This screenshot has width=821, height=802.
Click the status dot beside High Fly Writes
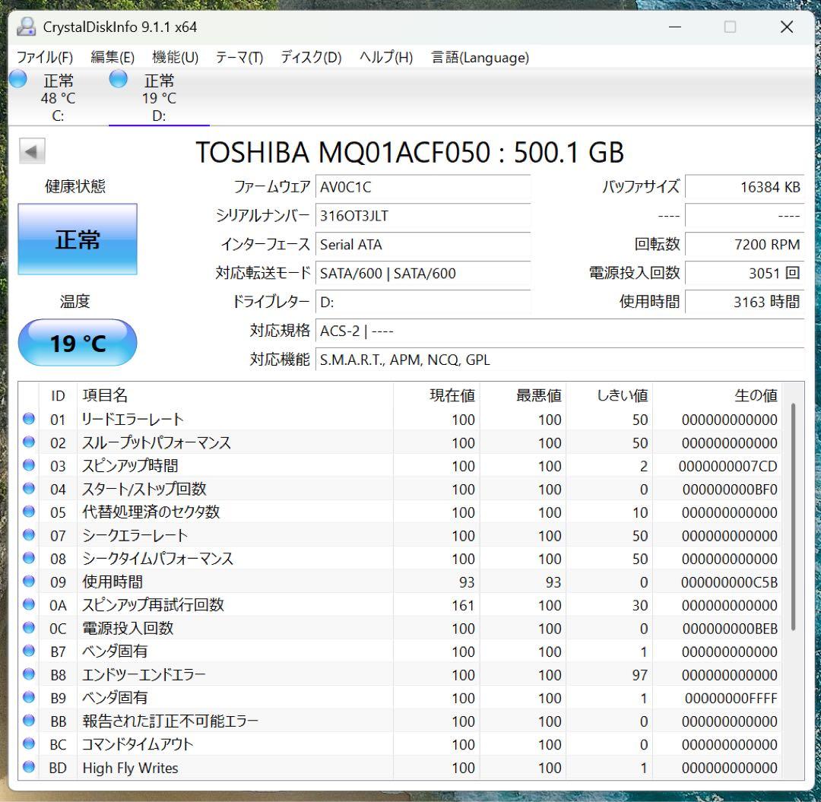coord(28,768)
